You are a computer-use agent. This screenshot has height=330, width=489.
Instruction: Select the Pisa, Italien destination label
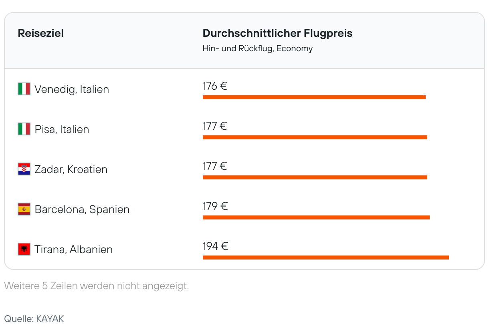coord(62,129)
